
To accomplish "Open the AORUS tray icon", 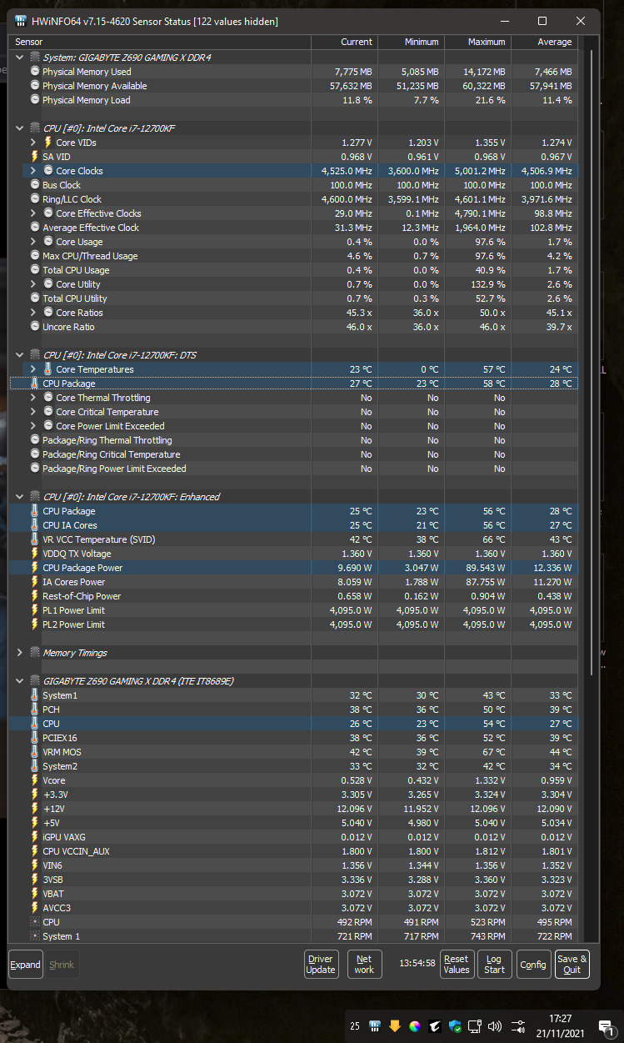I will [435, 1025].
